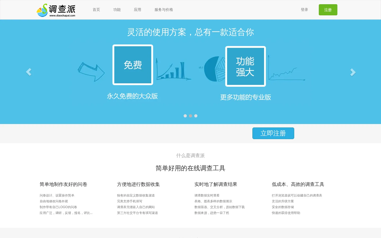381x238 pixels.
Task: Click the line 数据筛选、交叉分析，原始数据下载
Action: coord(220,207)
